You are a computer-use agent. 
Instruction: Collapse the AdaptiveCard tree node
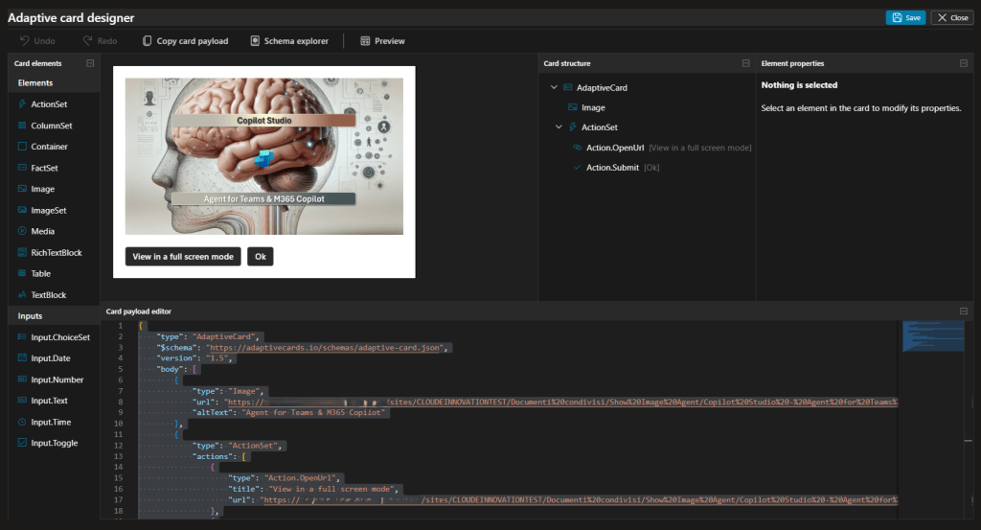[554, 87]
